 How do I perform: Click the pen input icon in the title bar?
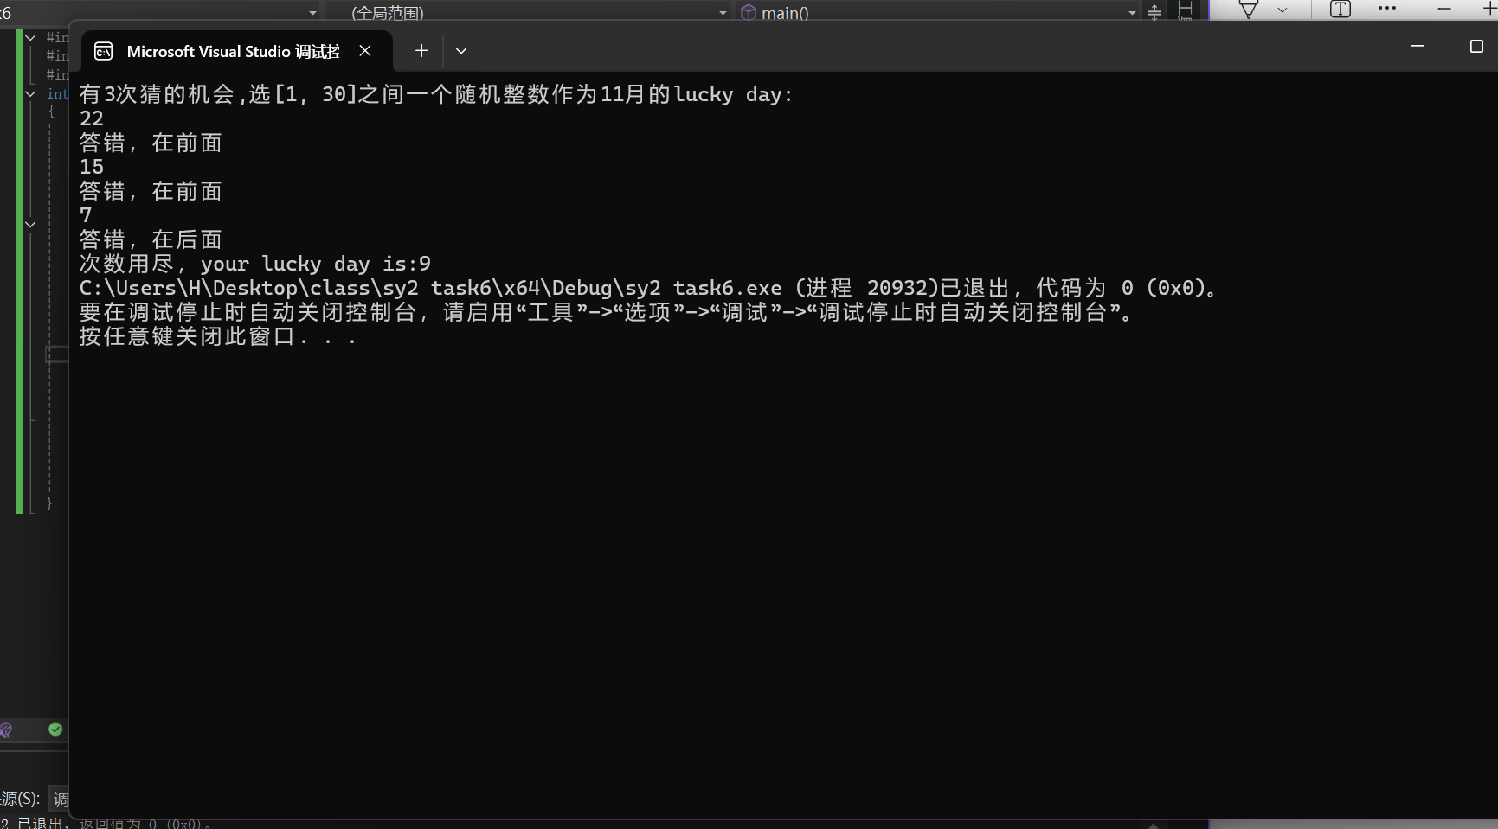(x=1247, y=9)
